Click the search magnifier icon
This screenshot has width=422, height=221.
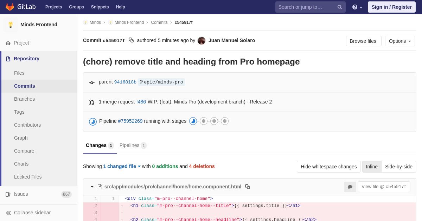click(x=340, y=7)
